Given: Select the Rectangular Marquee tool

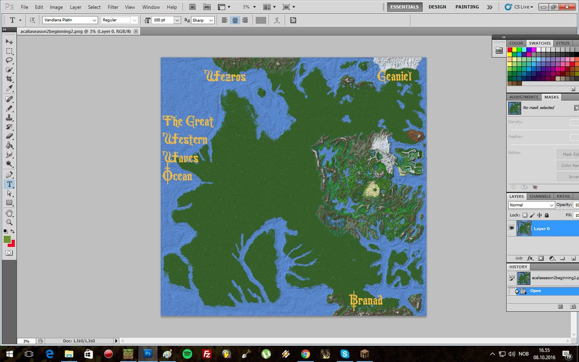Looking at the screenshot, I should pos(9,51).
